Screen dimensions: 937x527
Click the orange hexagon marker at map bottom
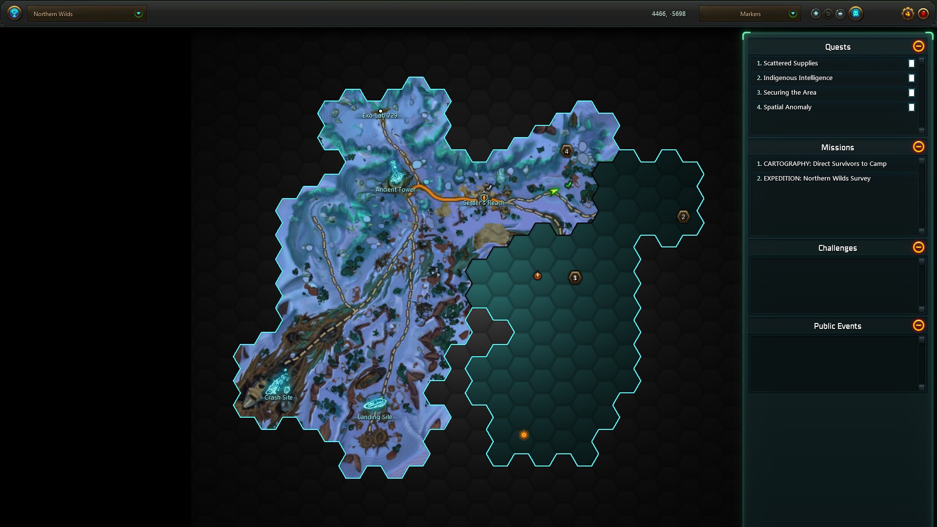click(524, 435)
